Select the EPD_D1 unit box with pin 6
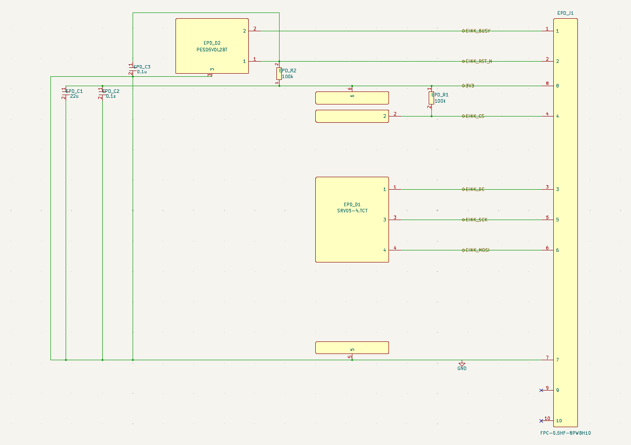631x445 pixels. click(x=352, y=98)
